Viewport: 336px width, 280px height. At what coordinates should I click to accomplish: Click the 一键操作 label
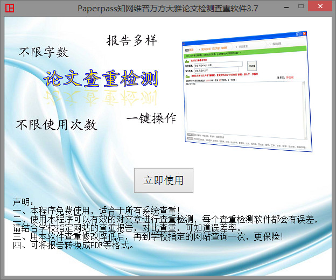point(151,118)
